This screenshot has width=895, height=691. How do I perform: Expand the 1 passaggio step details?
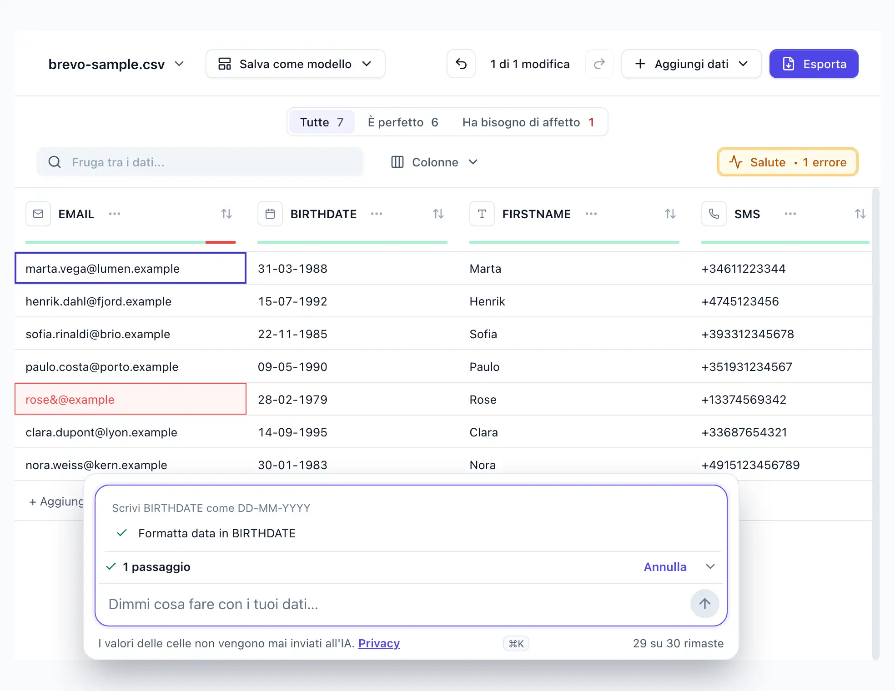(710, 566)
